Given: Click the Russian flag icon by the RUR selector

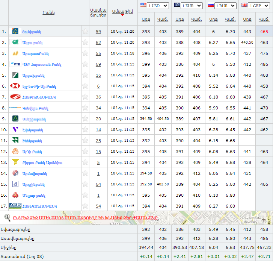Looking at the screenshot, I should [211, 5].
